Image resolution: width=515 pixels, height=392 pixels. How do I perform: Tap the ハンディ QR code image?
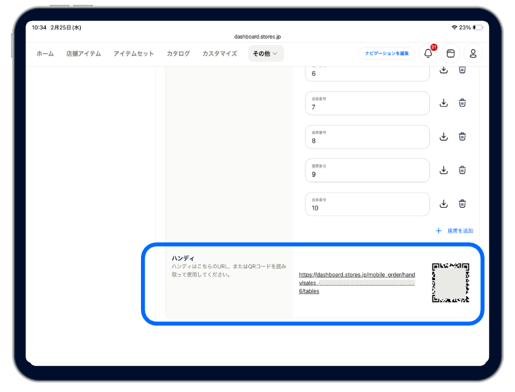point(450,283)
